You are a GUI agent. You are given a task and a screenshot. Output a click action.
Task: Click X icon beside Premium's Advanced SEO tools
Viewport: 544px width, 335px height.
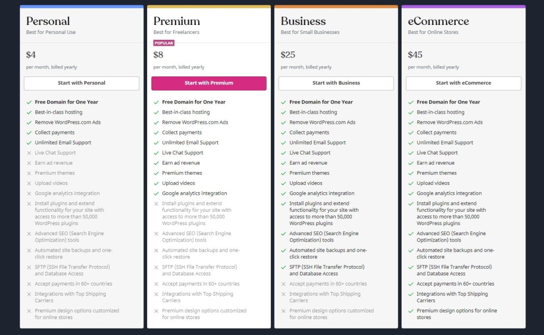(x=156, y=234)
